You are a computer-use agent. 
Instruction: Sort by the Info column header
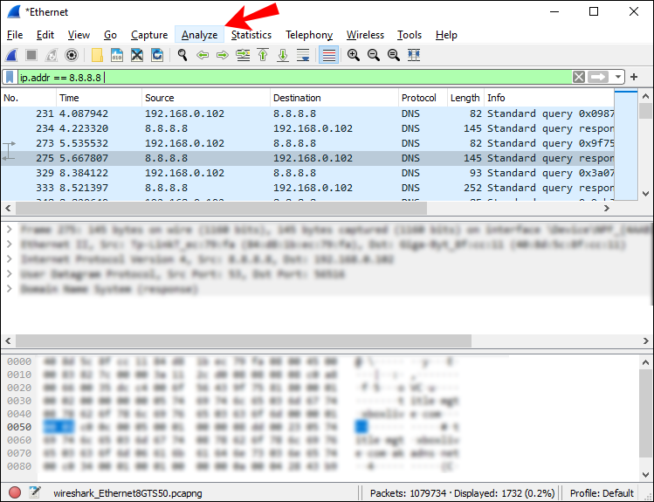tap(549, 98)
